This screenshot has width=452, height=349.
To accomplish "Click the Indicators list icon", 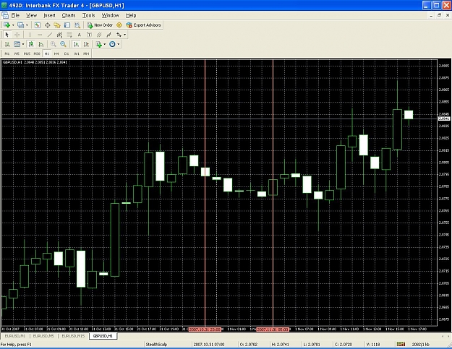I will tap(99, 44).
